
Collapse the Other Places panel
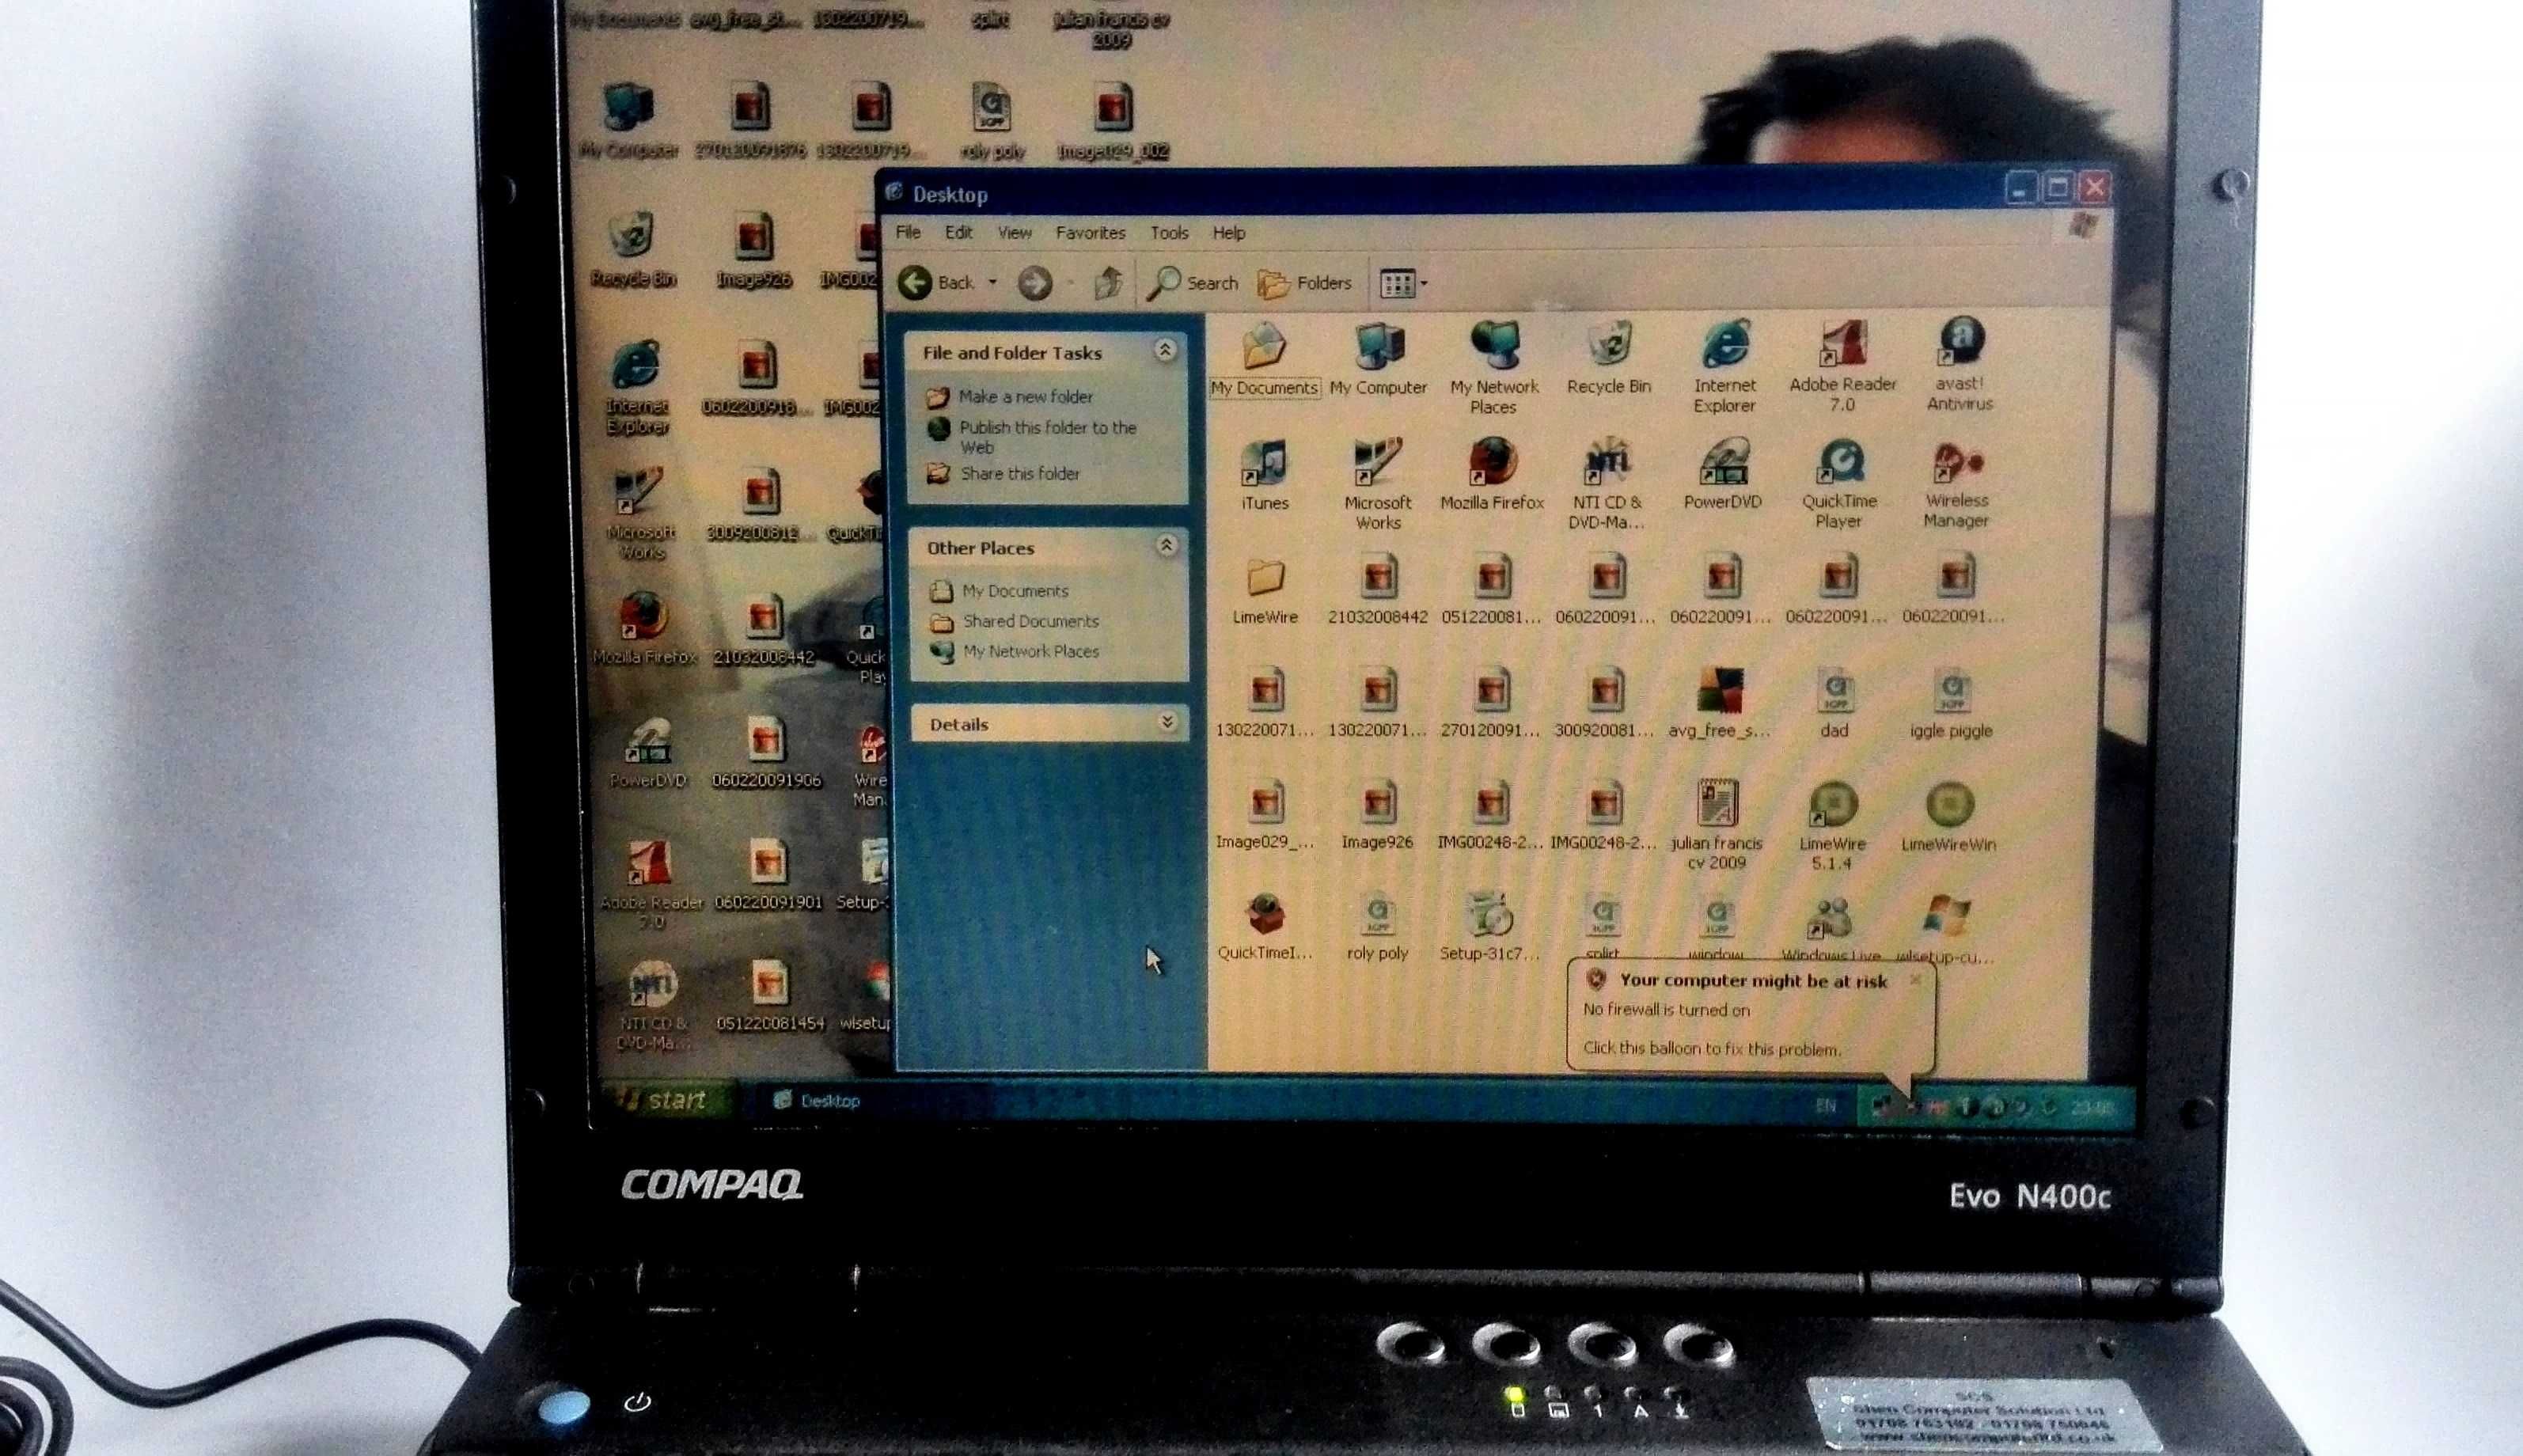click(1166, 545)
